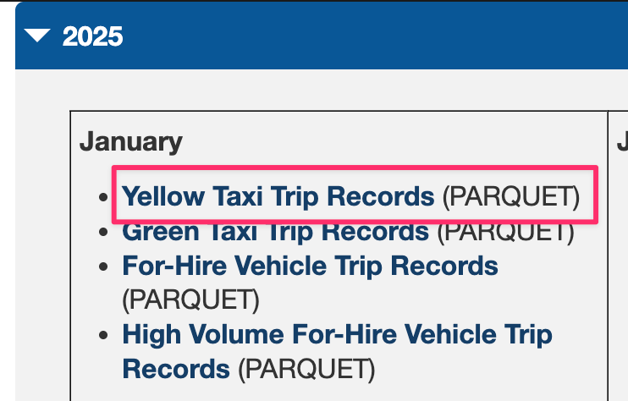Click PARQUET label after High Volume Records
Viewport: 628px width, 401px height.
(x=306, y=369)
